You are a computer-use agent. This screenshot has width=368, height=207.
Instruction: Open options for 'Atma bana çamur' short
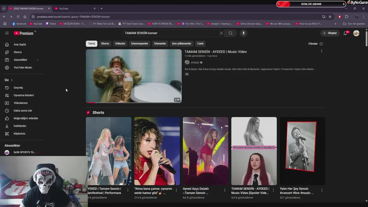pyautogui.click(x=176, y=190)
